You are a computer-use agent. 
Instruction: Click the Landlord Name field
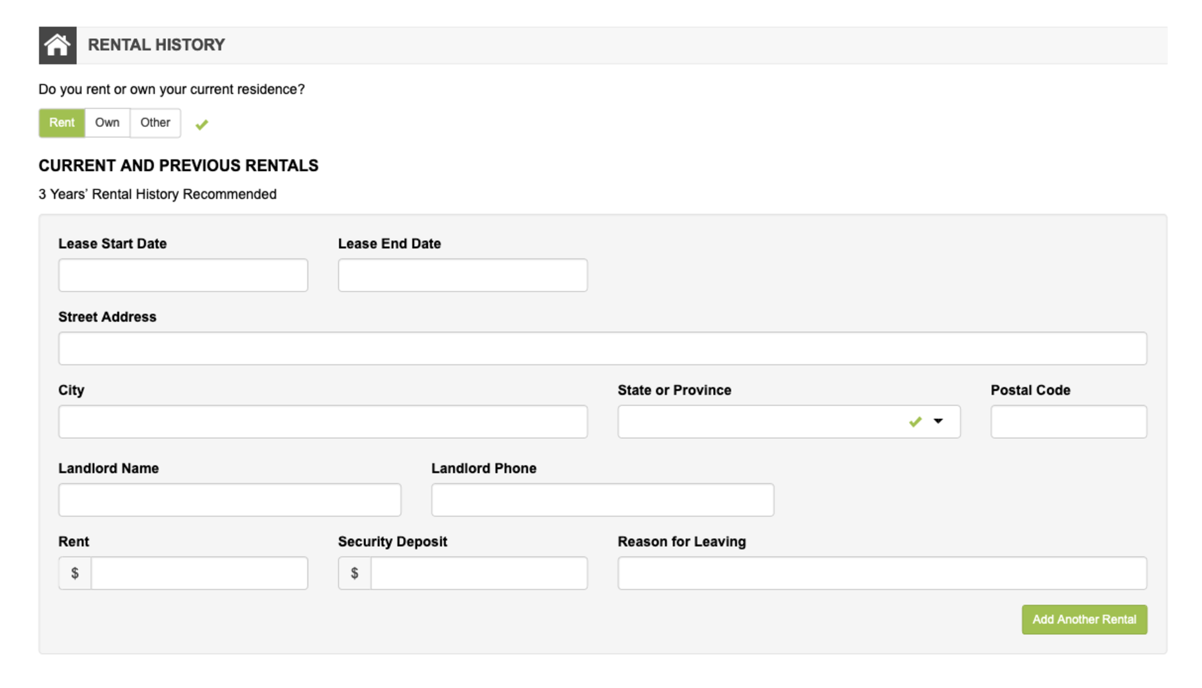229,500
